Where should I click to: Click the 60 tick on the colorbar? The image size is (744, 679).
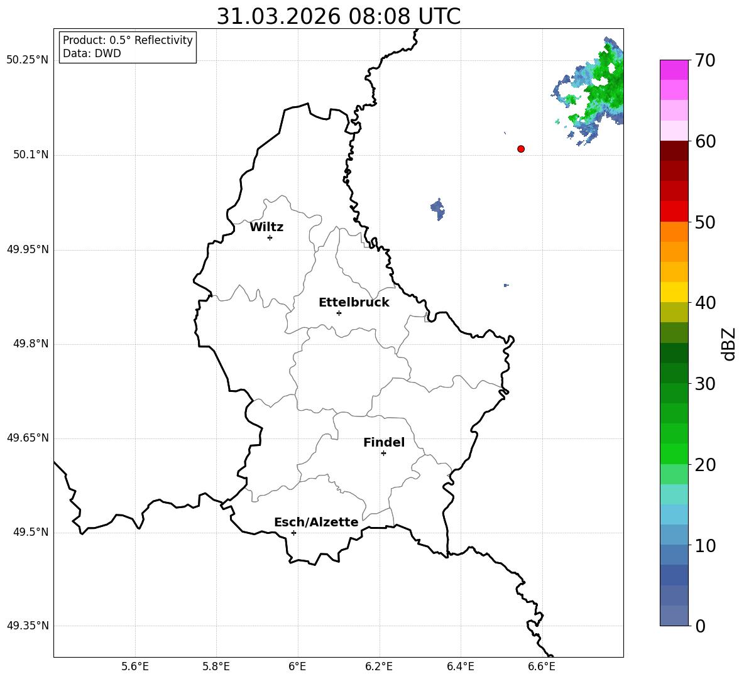click(x=705, y=141)
